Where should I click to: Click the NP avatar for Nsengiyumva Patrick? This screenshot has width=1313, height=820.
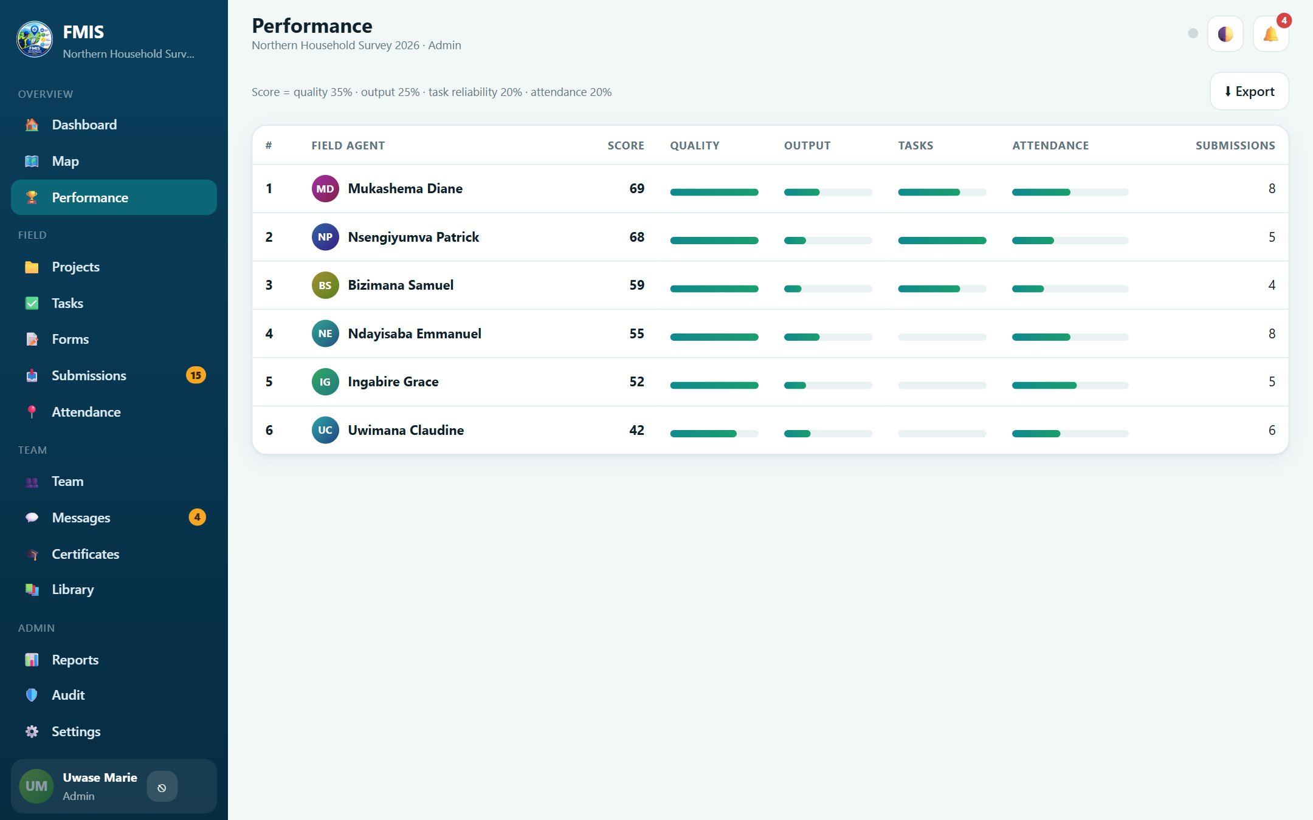[x=325, y=237]
